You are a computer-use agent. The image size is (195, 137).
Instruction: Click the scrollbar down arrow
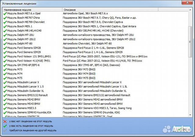(190, 115)
